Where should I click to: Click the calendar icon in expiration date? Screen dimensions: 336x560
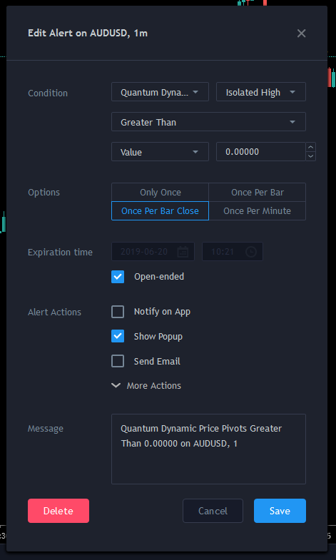coord(183,251)
